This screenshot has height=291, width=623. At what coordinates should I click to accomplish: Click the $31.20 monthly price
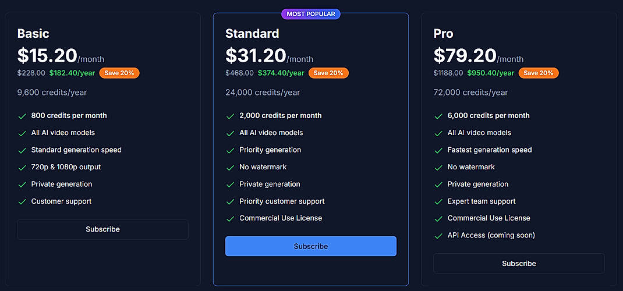click(x=256, y=55)
